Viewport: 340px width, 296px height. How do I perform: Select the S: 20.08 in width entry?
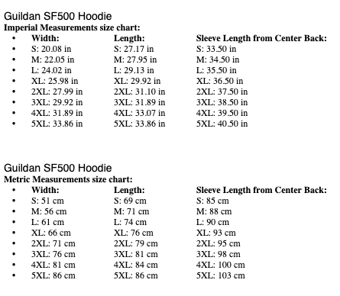pos(51,49)
